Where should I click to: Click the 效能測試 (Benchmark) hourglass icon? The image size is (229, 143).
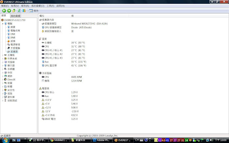5,100
